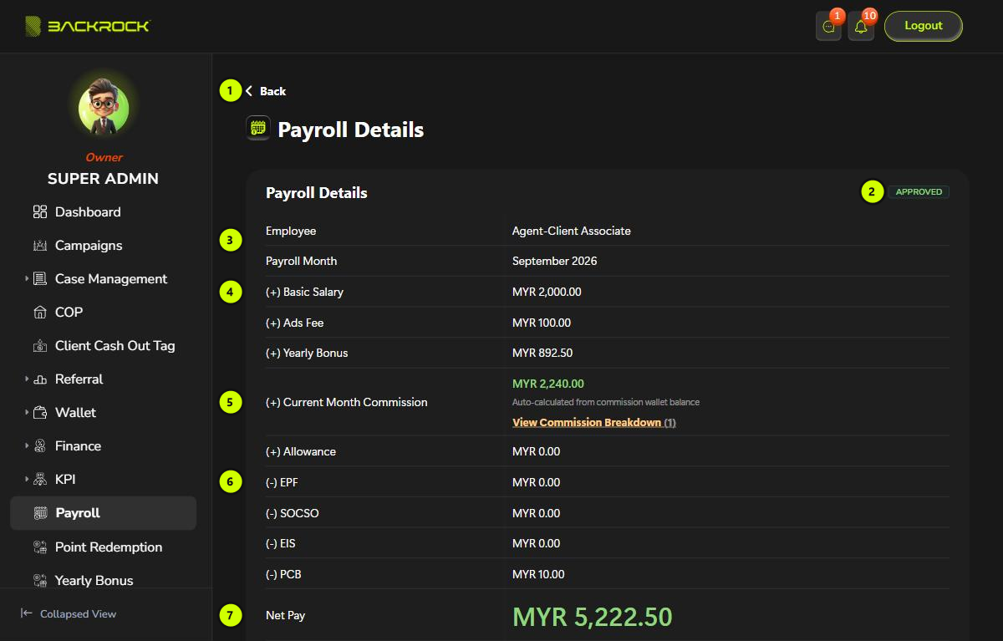The width and height of the screenshot is (1003, 641).
Task: Click the KPI icon in sidebar
Action: click(40, 480)
